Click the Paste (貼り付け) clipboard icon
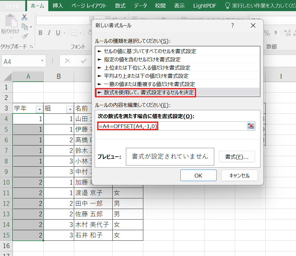 tap(11, 21)
